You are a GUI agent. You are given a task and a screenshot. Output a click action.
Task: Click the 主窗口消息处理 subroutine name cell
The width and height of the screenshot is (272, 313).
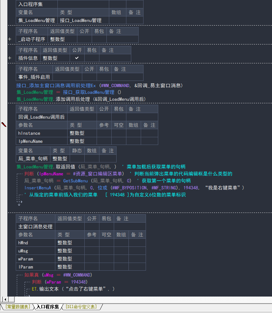(35, 227)
